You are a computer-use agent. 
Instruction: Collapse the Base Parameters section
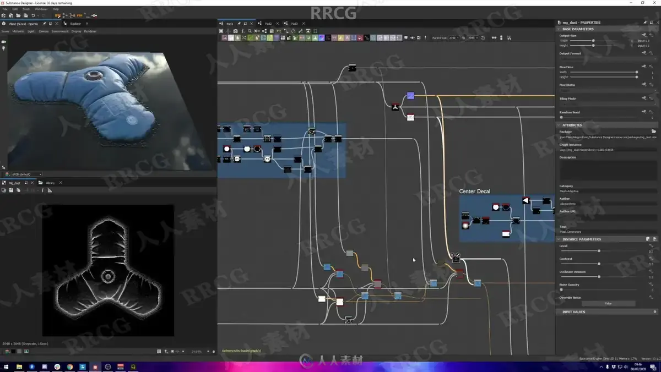coord(559,29)
